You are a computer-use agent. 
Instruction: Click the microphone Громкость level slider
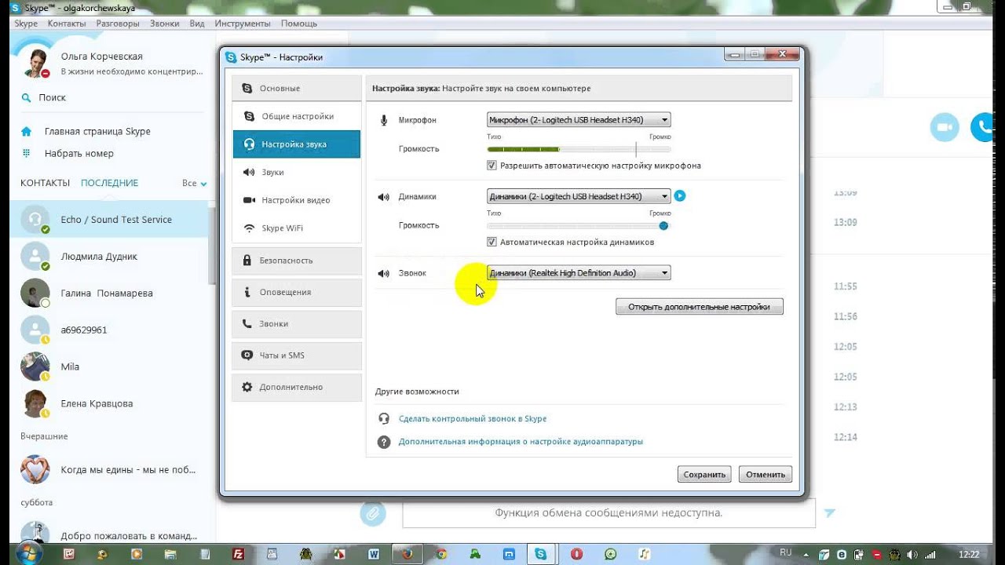point(579,149)
